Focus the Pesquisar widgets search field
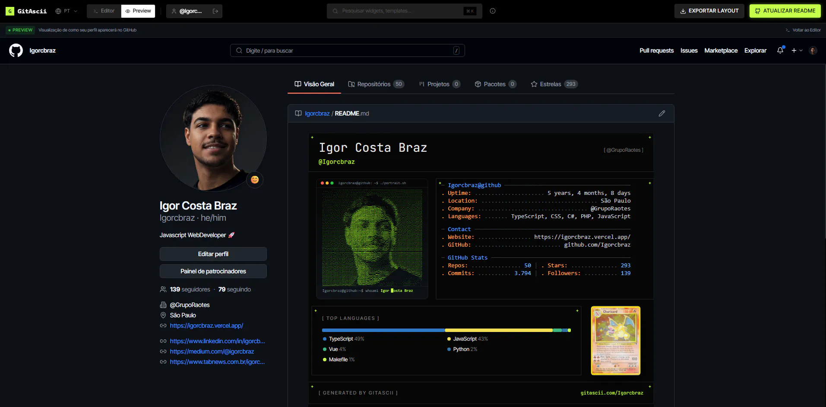 (404, 11)
